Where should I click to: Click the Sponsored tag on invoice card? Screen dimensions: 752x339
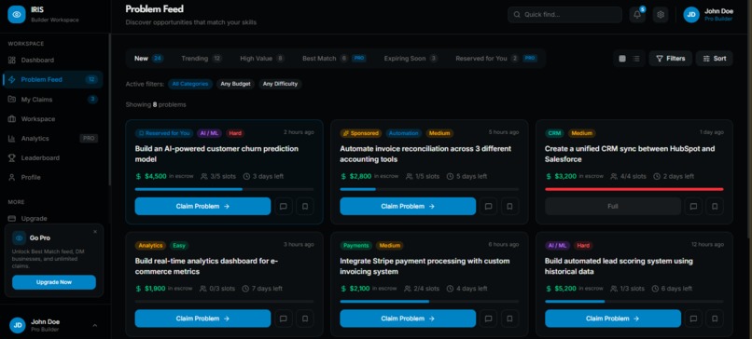point(360,133)
